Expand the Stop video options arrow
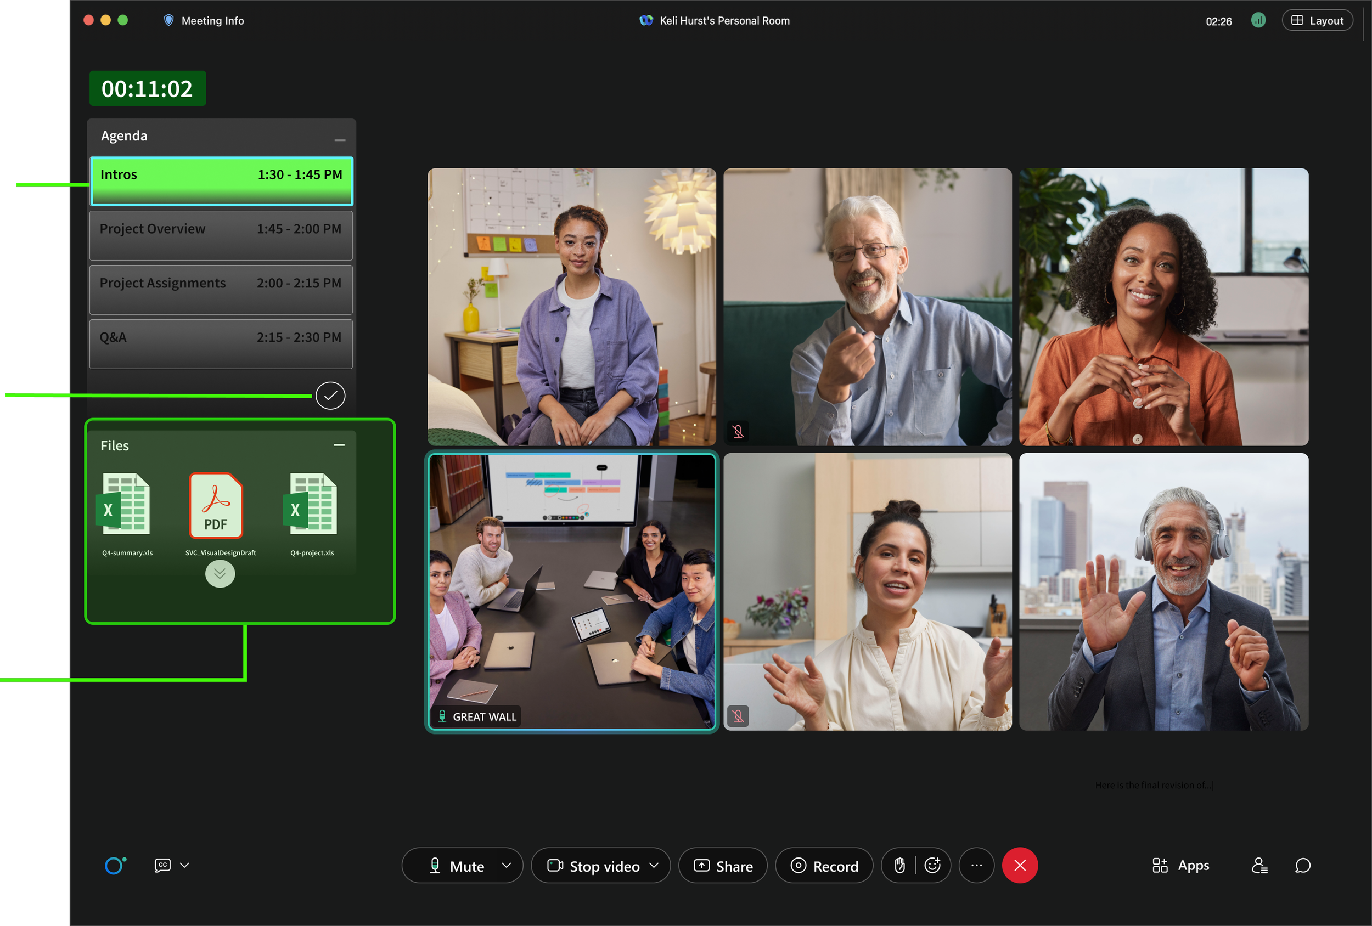Screen dimensions: 1372x926 (654, 865)
